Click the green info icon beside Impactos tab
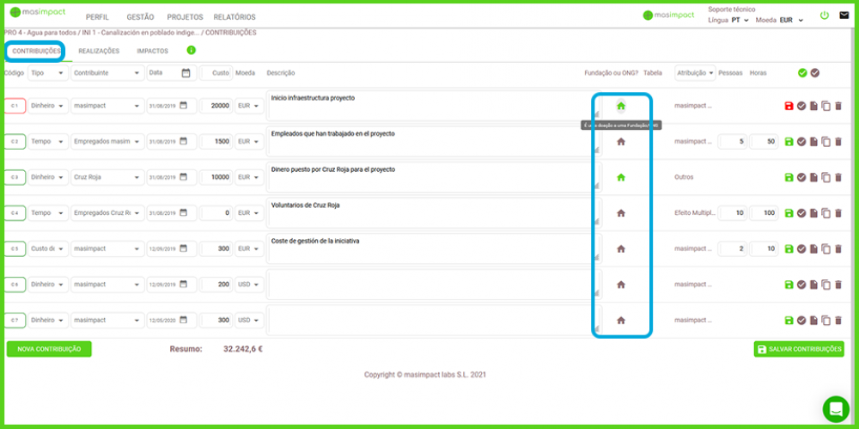Image resolution: width=859 pixels, height=429 pixels. (191, 51)
